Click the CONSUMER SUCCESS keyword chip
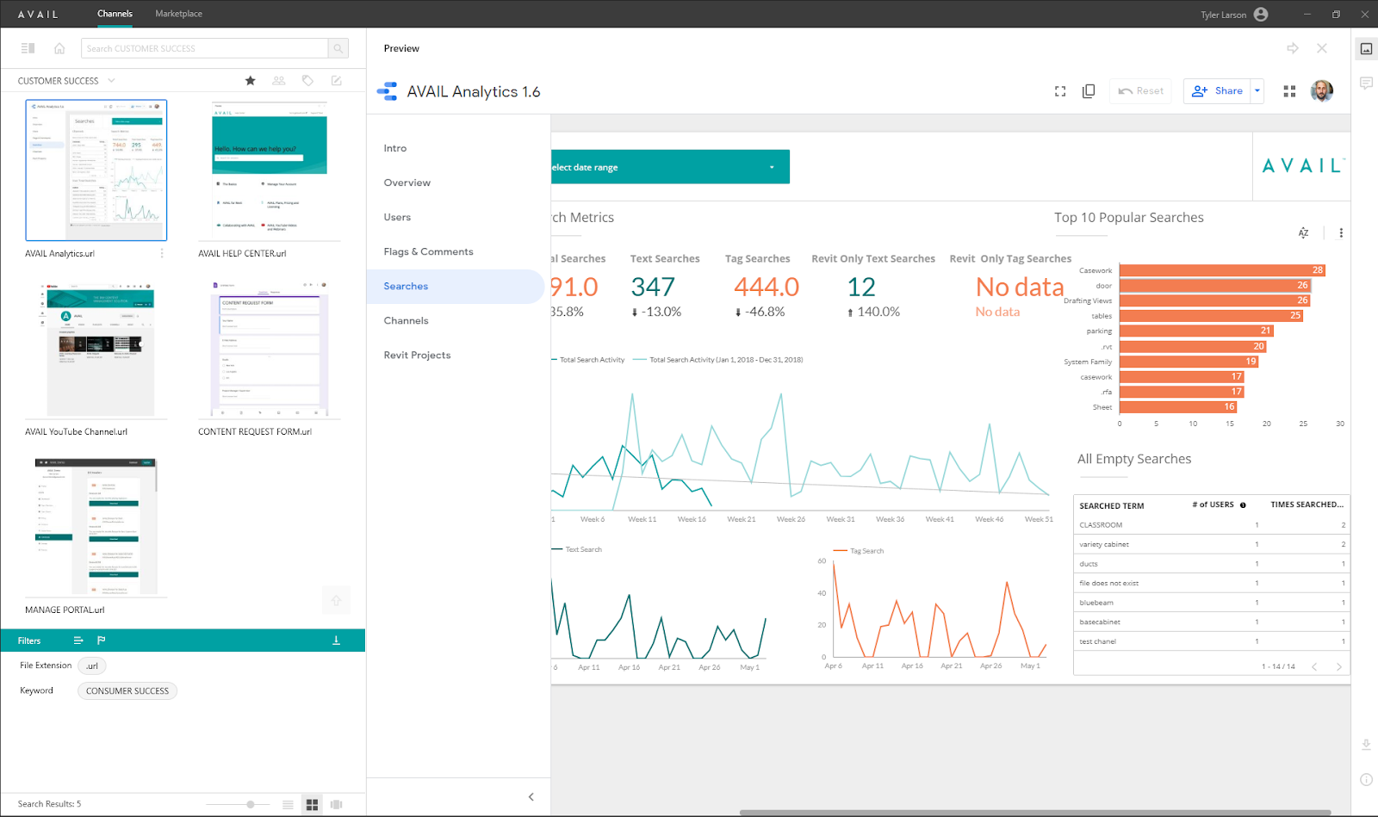This screenshot has width=1378, height=817. (x=127, y=691)
